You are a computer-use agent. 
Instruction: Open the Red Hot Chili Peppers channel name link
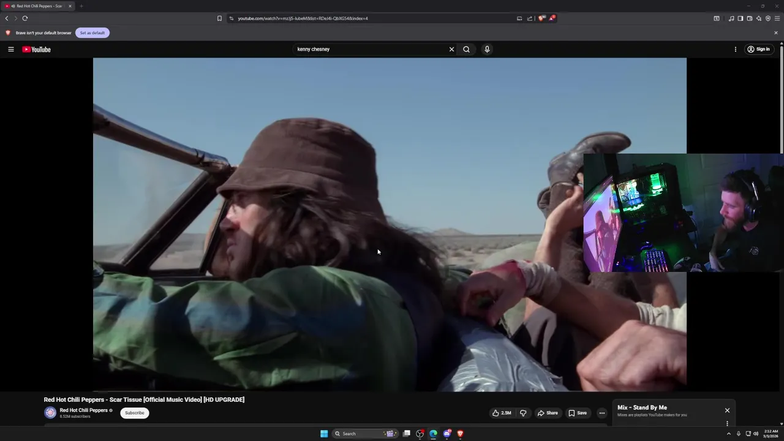[83, 410]
